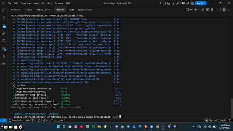
Task: Synchronize changes with the sync icon
Action: tap(33, 120)
